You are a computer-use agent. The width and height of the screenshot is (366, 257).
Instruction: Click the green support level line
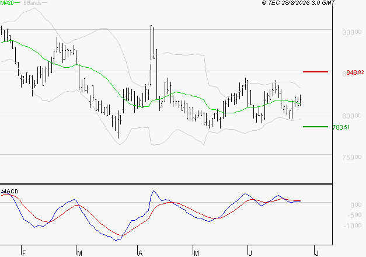[315, 127]
